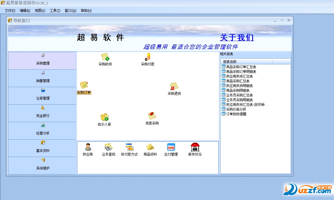Select report 供应商供货汇总表 (按币种...
Screen dimensions: 334x200
[246, 105]
